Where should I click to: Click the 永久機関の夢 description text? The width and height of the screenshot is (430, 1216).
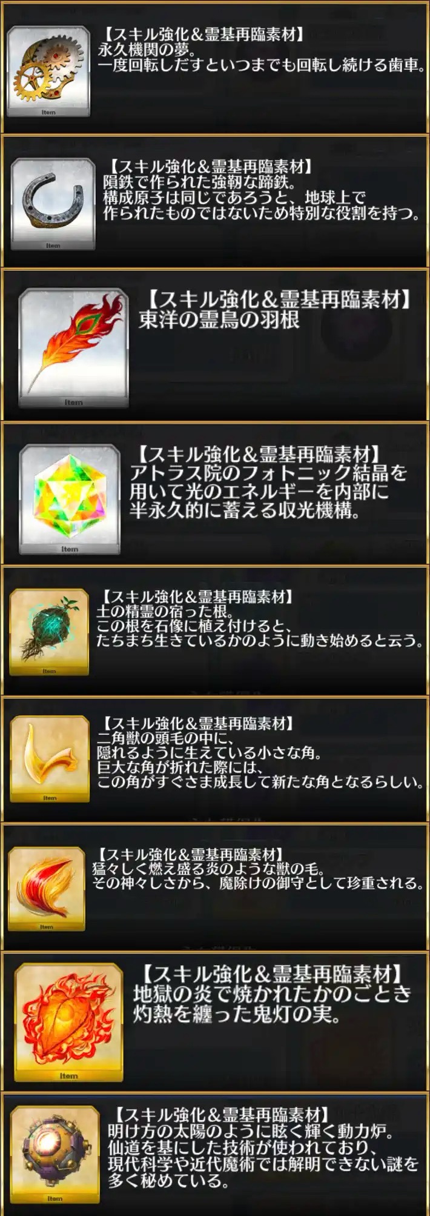coord(262,57)
